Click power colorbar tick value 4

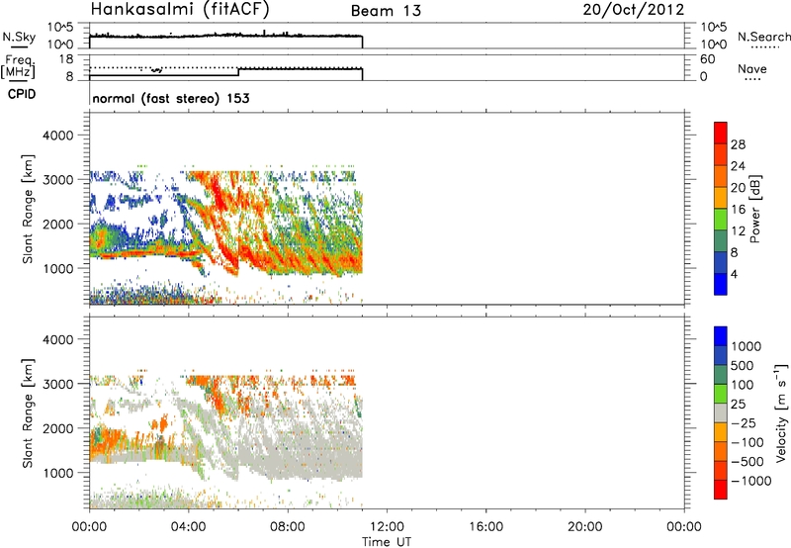(734, 274)
